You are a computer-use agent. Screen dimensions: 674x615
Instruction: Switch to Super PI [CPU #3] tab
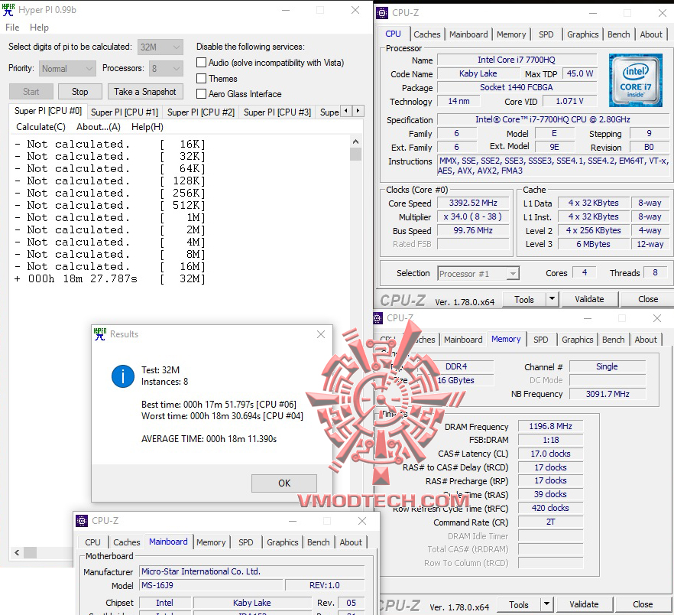277,112
